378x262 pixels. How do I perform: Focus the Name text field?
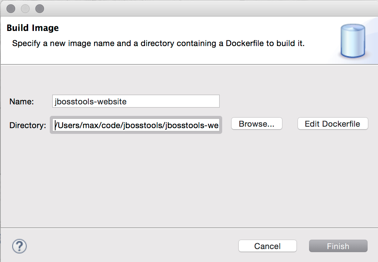136,101
